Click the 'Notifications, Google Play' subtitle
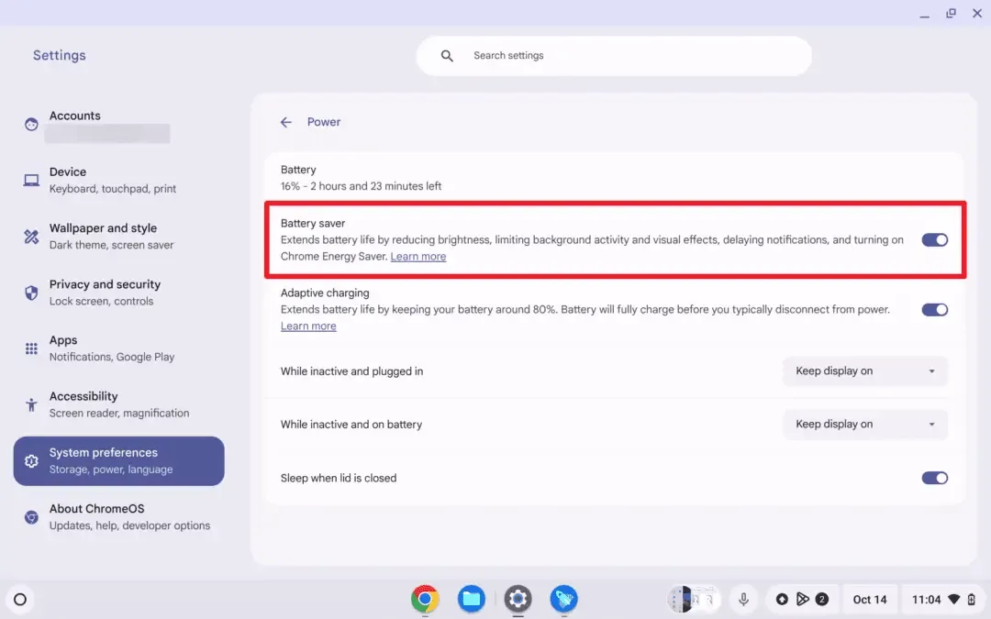 (112, 357)
